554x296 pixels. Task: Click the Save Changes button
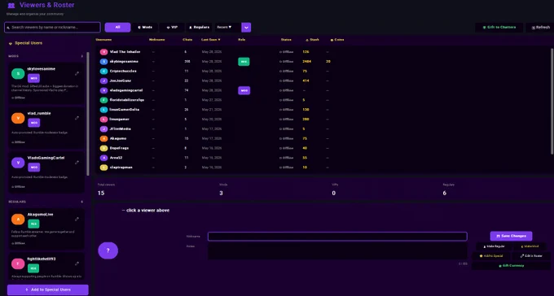pyautogui.click(x=511, y=236)
